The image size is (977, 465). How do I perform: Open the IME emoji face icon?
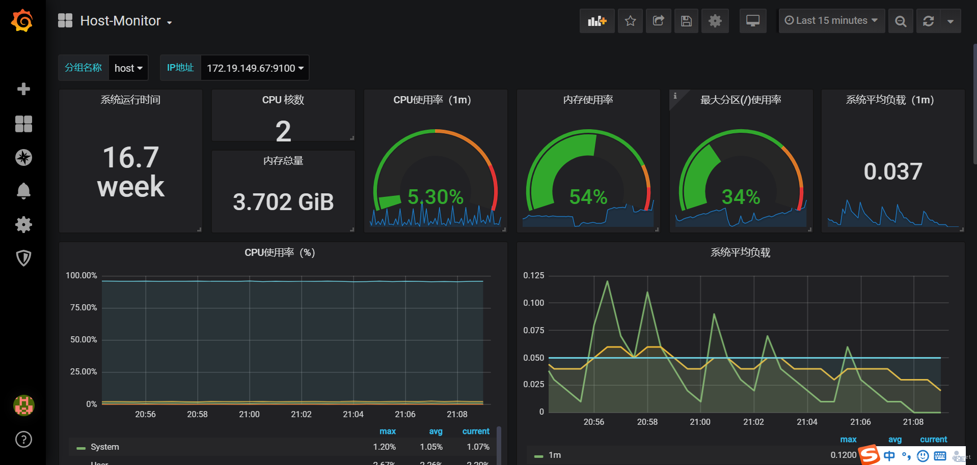922,456
